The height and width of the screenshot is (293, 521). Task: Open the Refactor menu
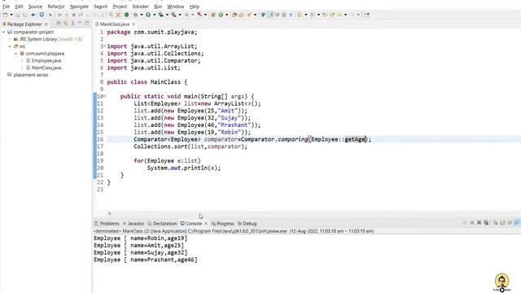point(56,7)
